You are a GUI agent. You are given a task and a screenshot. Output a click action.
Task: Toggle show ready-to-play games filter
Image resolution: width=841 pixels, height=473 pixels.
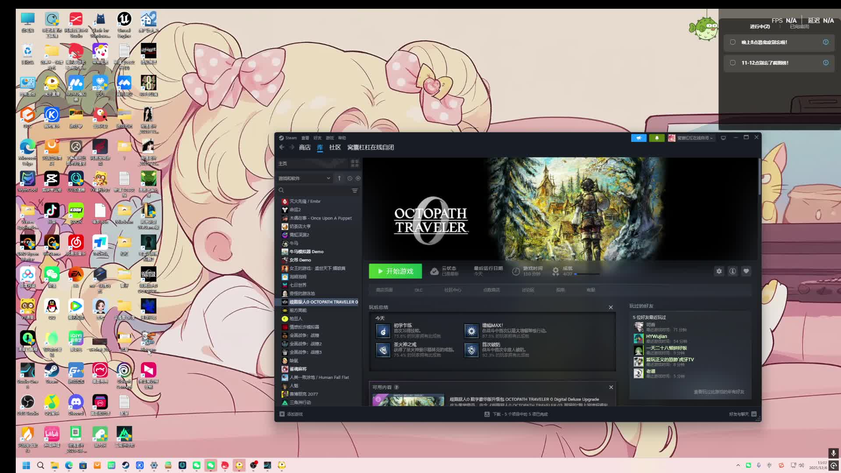coord(358,178)
